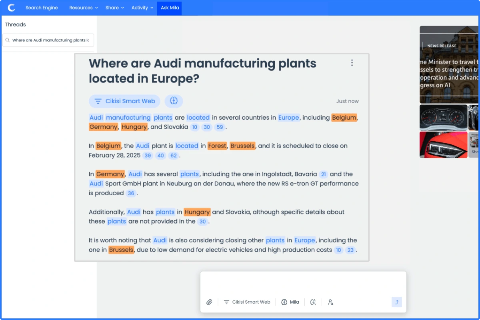Click the person search icon
The height and width of the screenshot is (320, 480).
pos(331,302)
